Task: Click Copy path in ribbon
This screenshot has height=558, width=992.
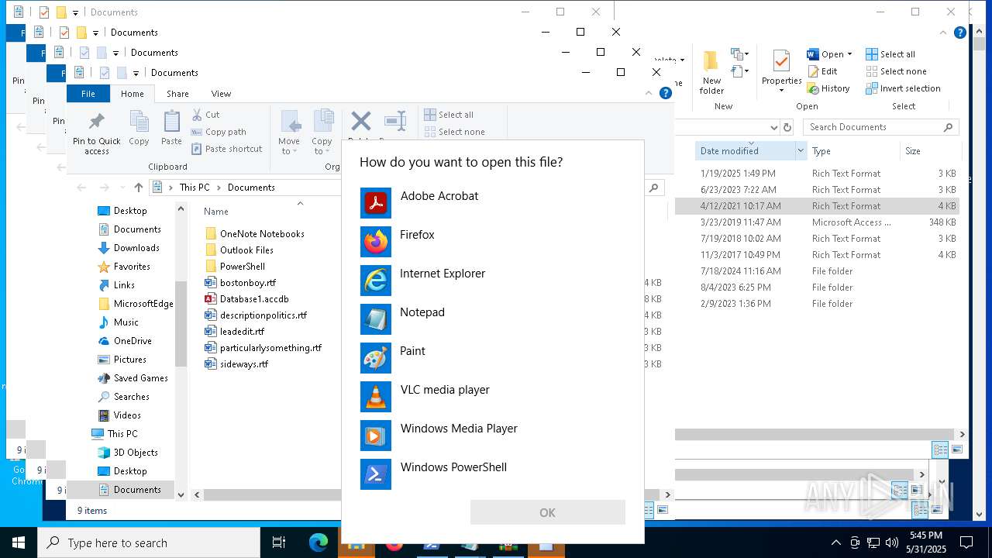Action: click(x=219, y=132)
